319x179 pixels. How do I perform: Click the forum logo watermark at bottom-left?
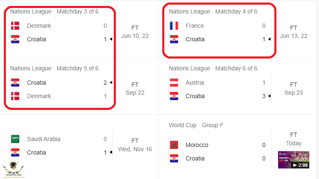tap(13, 169)
